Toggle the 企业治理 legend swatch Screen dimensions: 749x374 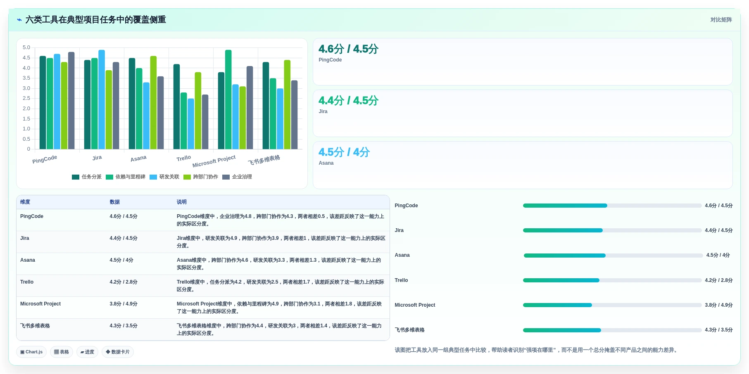(x=226, y=177)
